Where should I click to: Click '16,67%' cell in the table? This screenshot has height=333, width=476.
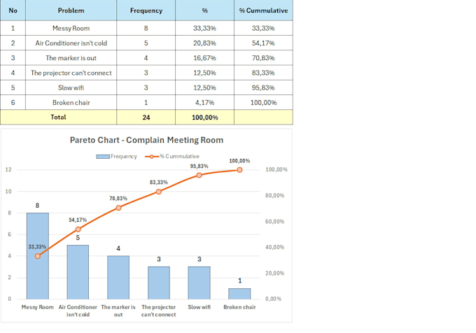(x=204, y=58)
